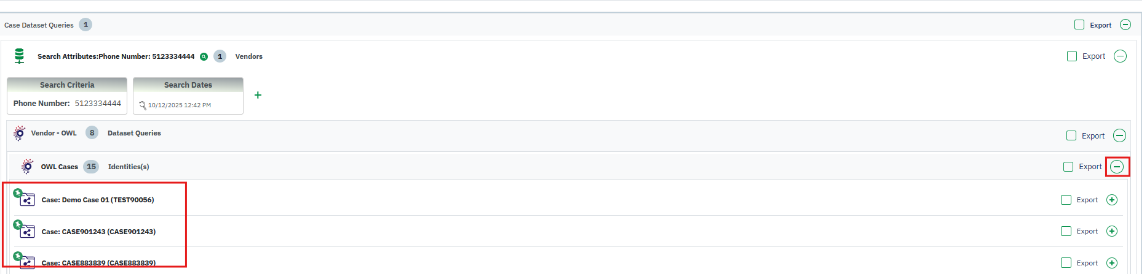
Task: Select the Search Criteria header tab
Action: coord(67,85)
